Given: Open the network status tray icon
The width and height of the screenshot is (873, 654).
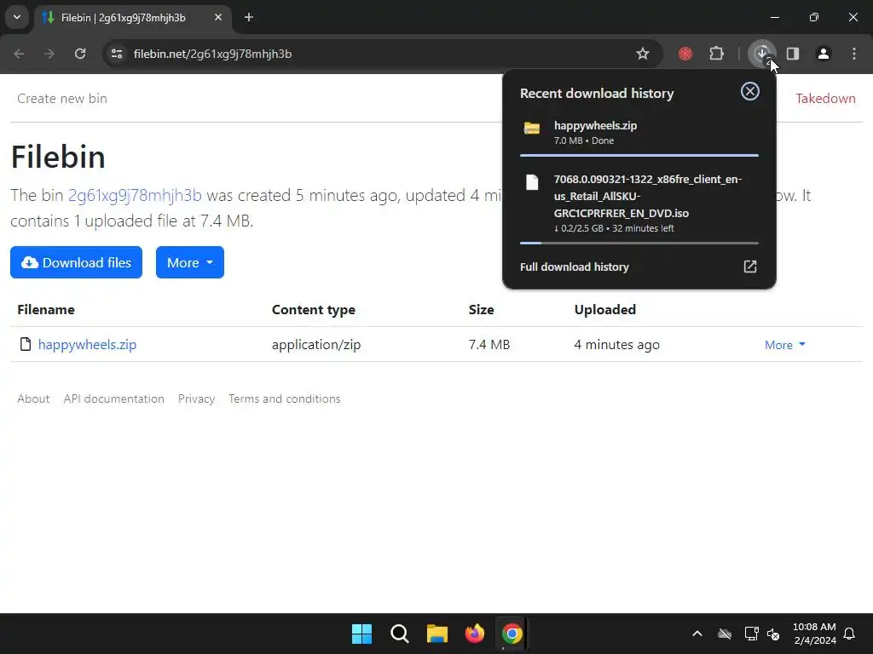Looking at the screenshot, I should coord(751,634).
